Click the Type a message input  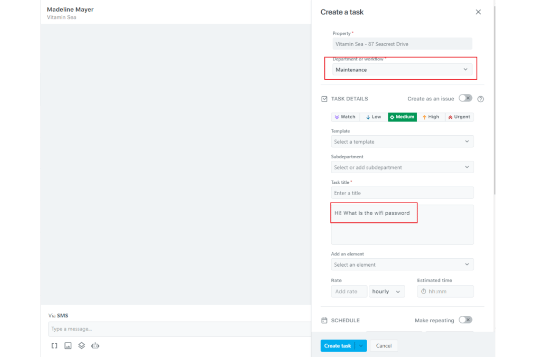[180, 329]
